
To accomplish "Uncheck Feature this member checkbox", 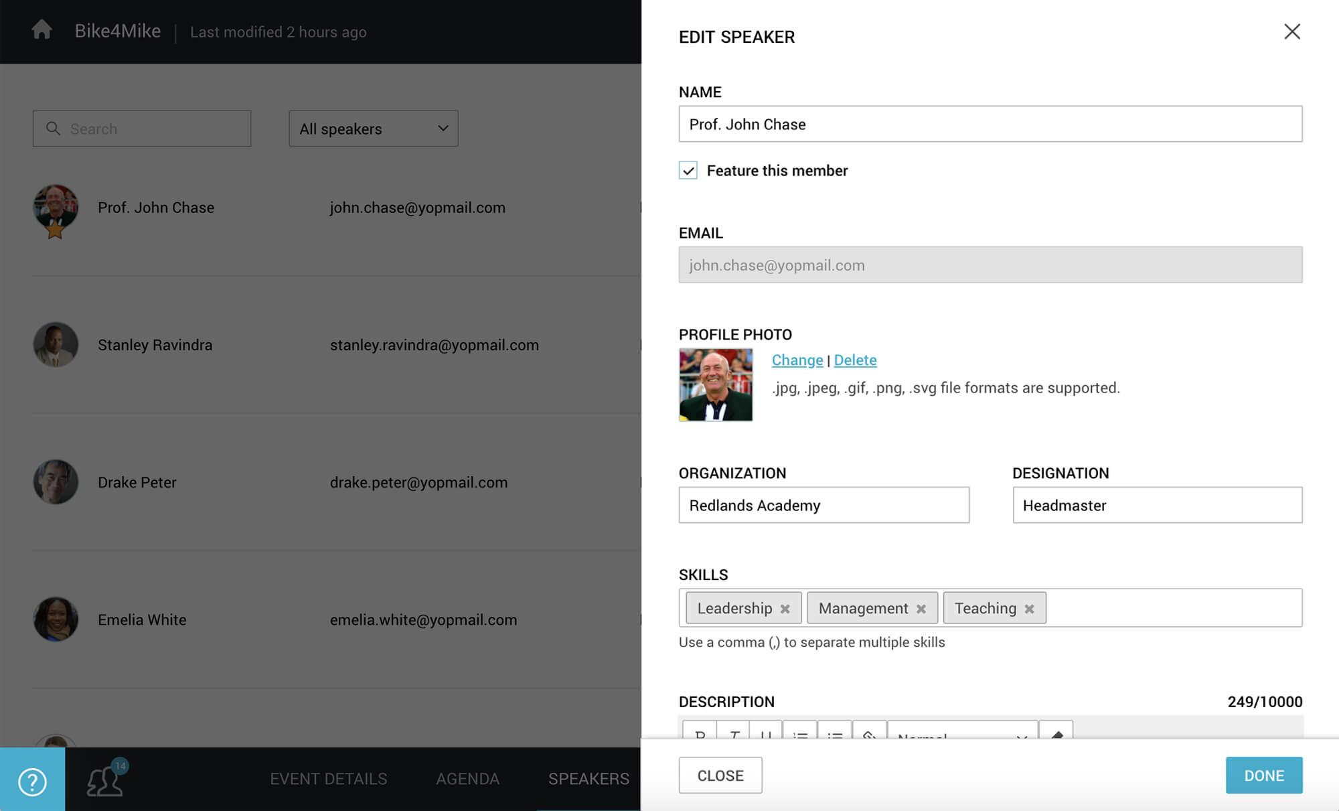I will coord(688,170).
